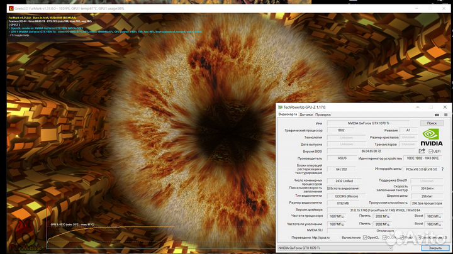Click the BIOS version field 86.04.85.00.72
The image size is (453, 254).
(371, 152)
